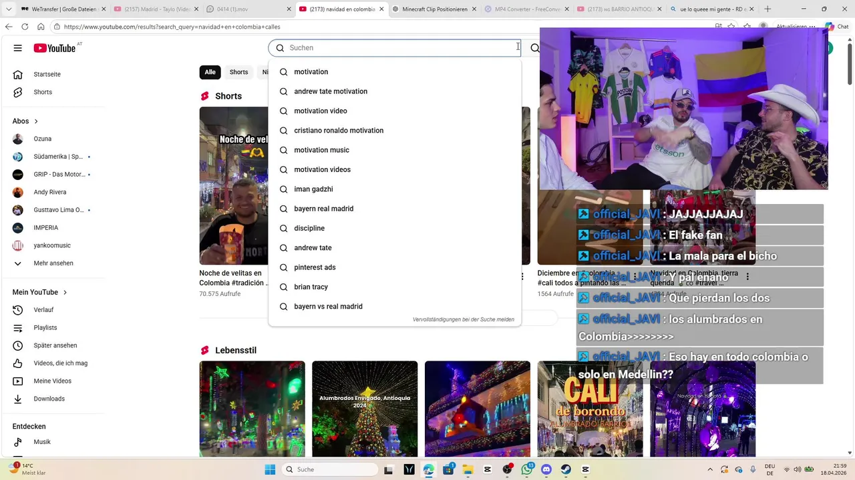Open a new browser tab
This screenshot has width=855, height=480.
click(767, 9)
